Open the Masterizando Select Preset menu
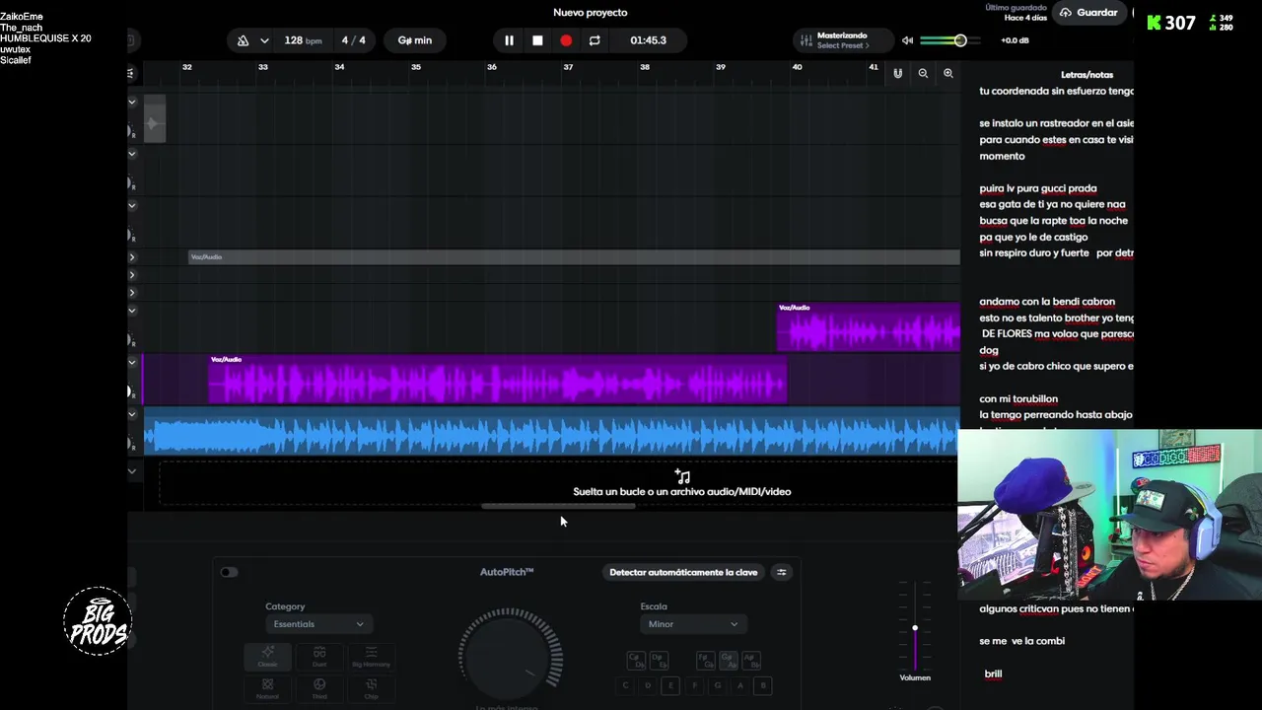1262x710 pixels. pyautogui.click(x=843, y=40)
